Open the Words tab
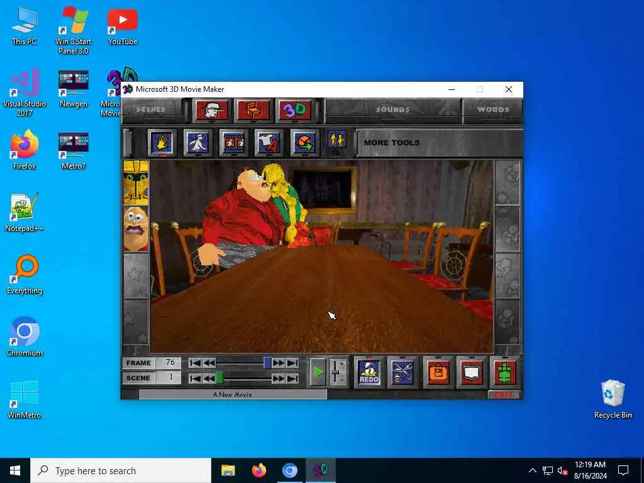The height and width of the screenshot is (483, 644). tap(493, 109)
